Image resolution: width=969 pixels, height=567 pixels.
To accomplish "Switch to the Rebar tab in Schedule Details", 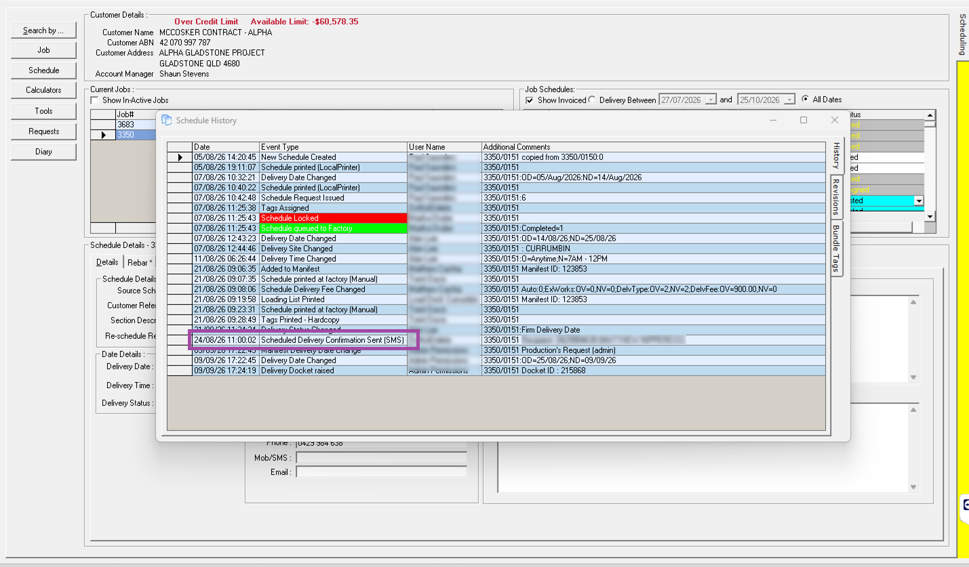I will pyautogui.click(x=140, y=263).
